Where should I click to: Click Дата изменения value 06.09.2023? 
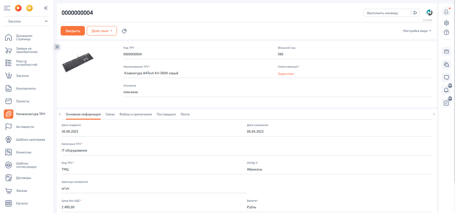tap(255, 132)
